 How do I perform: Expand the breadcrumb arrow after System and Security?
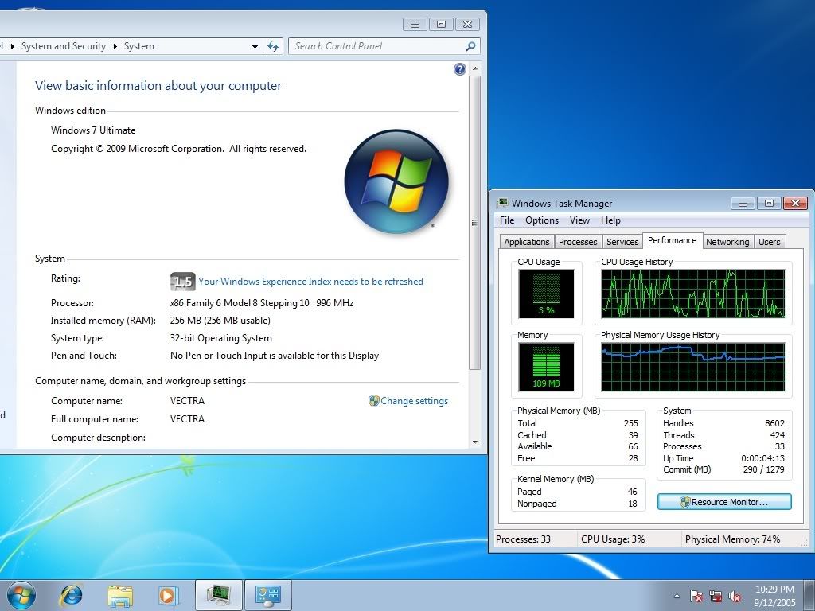115,46
